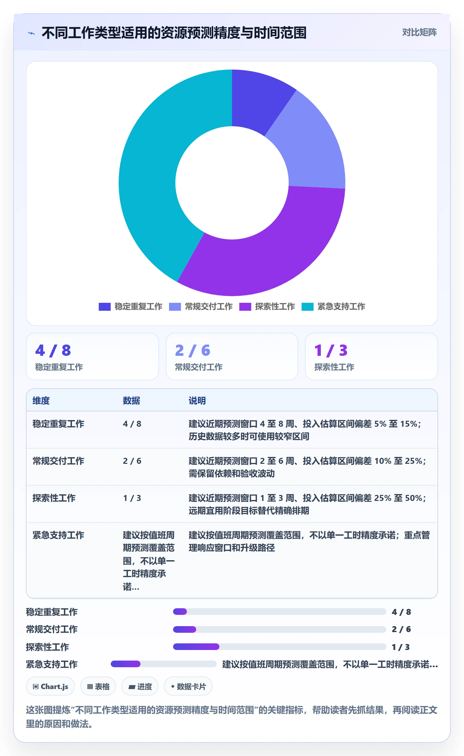Click the 紧急支持工作 legend swatch

pyautogui.click(x=308, y=307)
